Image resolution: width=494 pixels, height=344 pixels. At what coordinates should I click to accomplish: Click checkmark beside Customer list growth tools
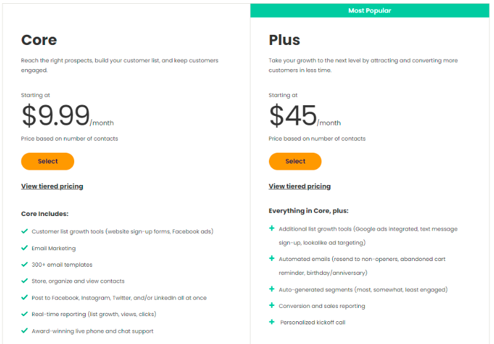(24, 231)
